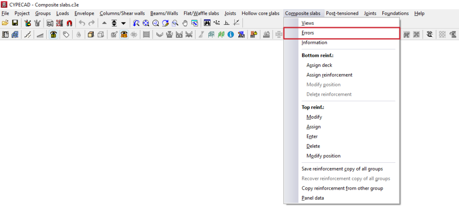Open the Columns/Shear walls menu
The width and height of the screenshot is (459, 217).
[122, 13]
